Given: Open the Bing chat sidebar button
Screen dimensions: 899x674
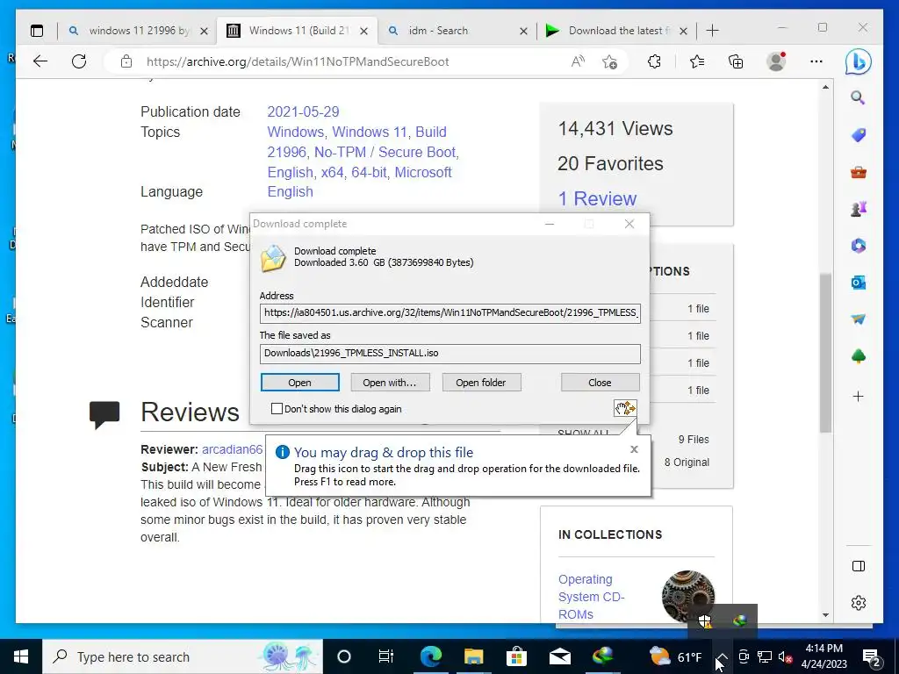Looking at the screenshot, I should 859,61.
